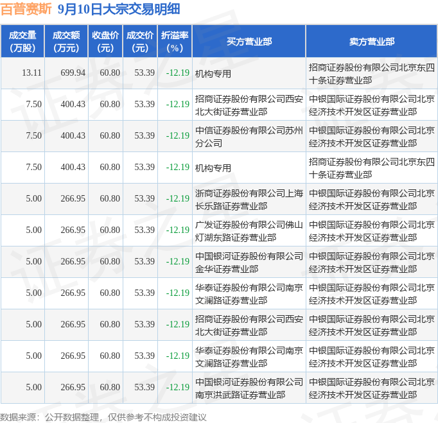Click buyer 中国银河证券金华证券营业部

pyautogui.click(x=249, y=263)
